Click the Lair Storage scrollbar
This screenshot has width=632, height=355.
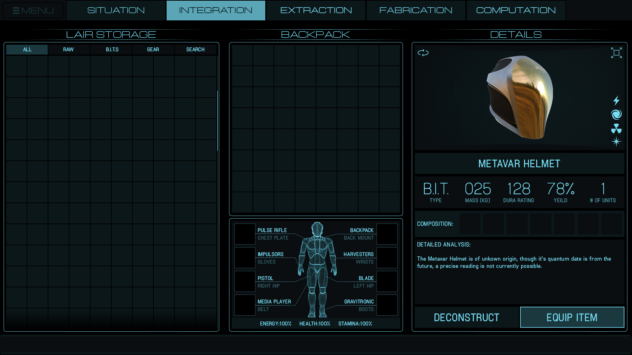[218, 121]
